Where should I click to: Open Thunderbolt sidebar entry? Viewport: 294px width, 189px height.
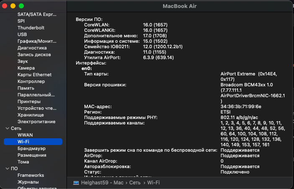31,28
